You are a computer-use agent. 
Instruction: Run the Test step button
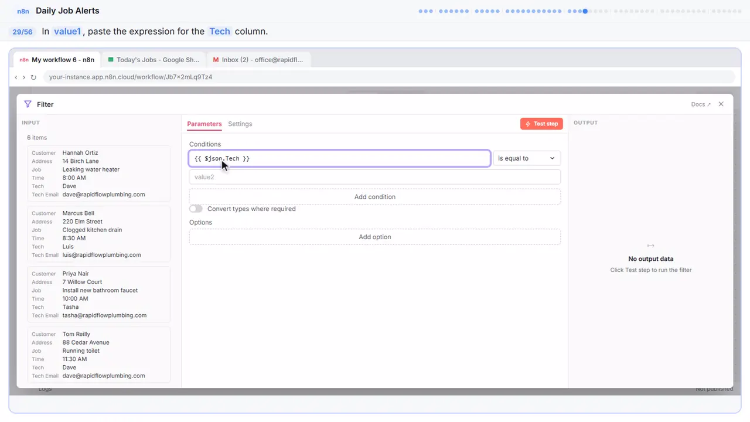pyautogui.click(x=541, y=124)
